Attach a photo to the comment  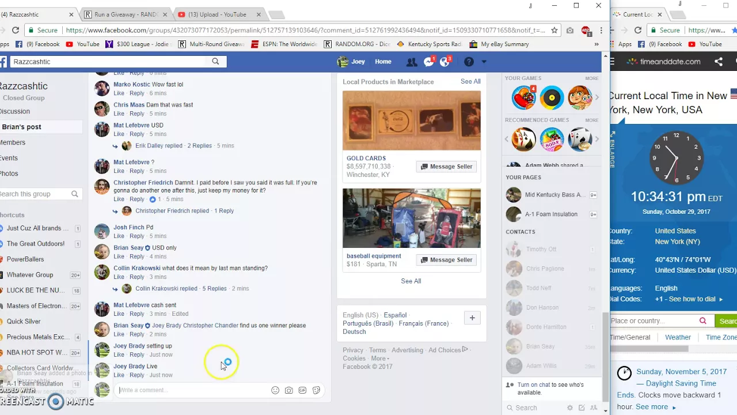[x=288, y=390]
